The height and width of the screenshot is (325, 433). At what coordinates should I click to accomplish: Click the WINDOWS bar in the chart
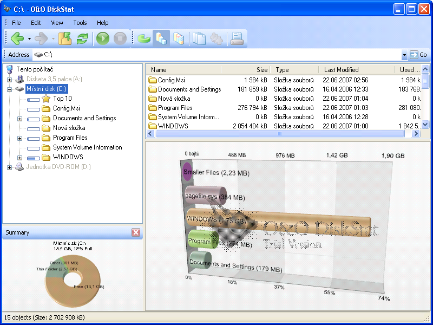[278, 222]
